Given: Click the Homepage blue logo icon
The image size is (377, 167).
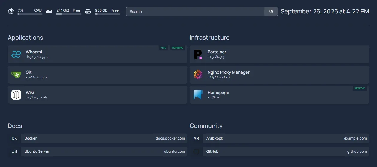Looking at the screenshot, I should tap(198, 95).
